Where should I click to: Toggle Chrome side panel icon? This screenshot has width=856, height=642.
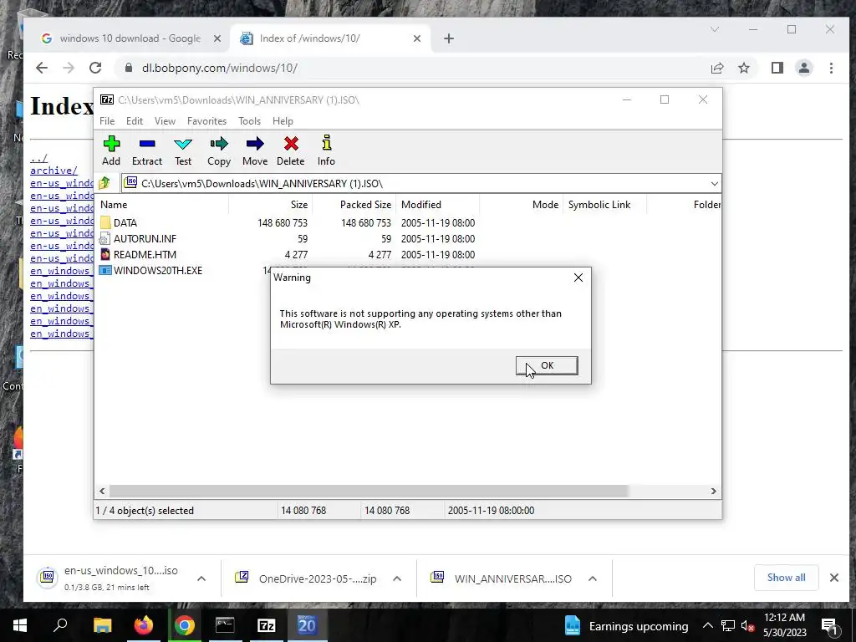click(777, 68)
